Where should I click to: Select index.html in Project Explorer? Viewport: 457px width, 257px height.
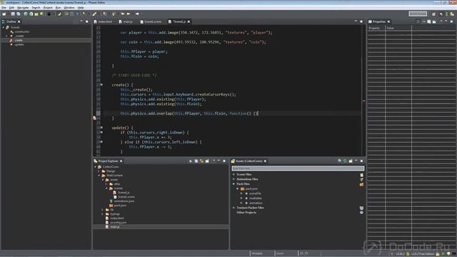pos(117,218)
